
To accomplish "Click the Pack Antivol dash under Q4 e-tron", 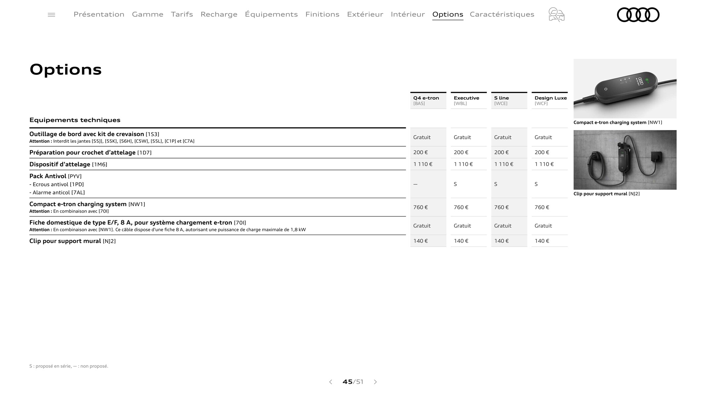I will [415, 184].
